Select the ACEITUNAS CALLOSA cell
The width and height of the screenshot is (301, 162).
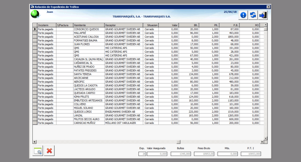(89, 37)
